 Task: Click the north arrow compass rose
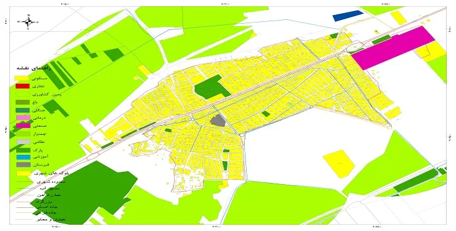pyautogui.click(x=28, y=22)
